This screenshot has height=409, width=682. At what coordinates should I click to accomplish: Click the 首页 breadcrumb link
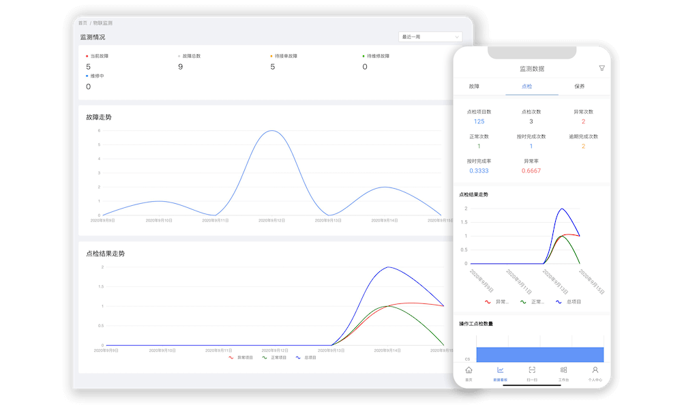pos(83,22)
